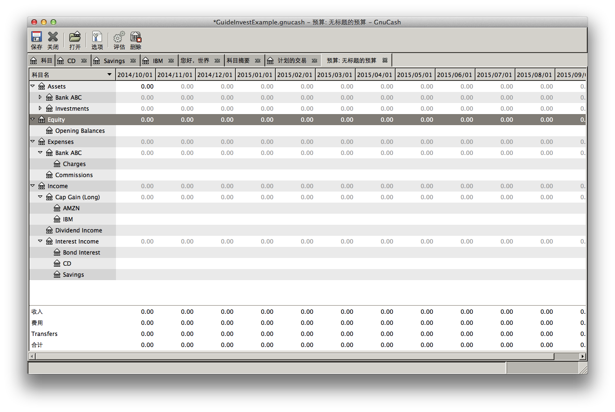Select the Bond Interest account
This screenshot has height=412, width=615.
tap(81, 253)
